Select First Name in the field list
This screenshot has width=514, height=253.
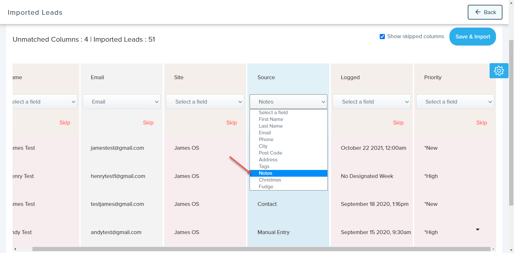271,119
